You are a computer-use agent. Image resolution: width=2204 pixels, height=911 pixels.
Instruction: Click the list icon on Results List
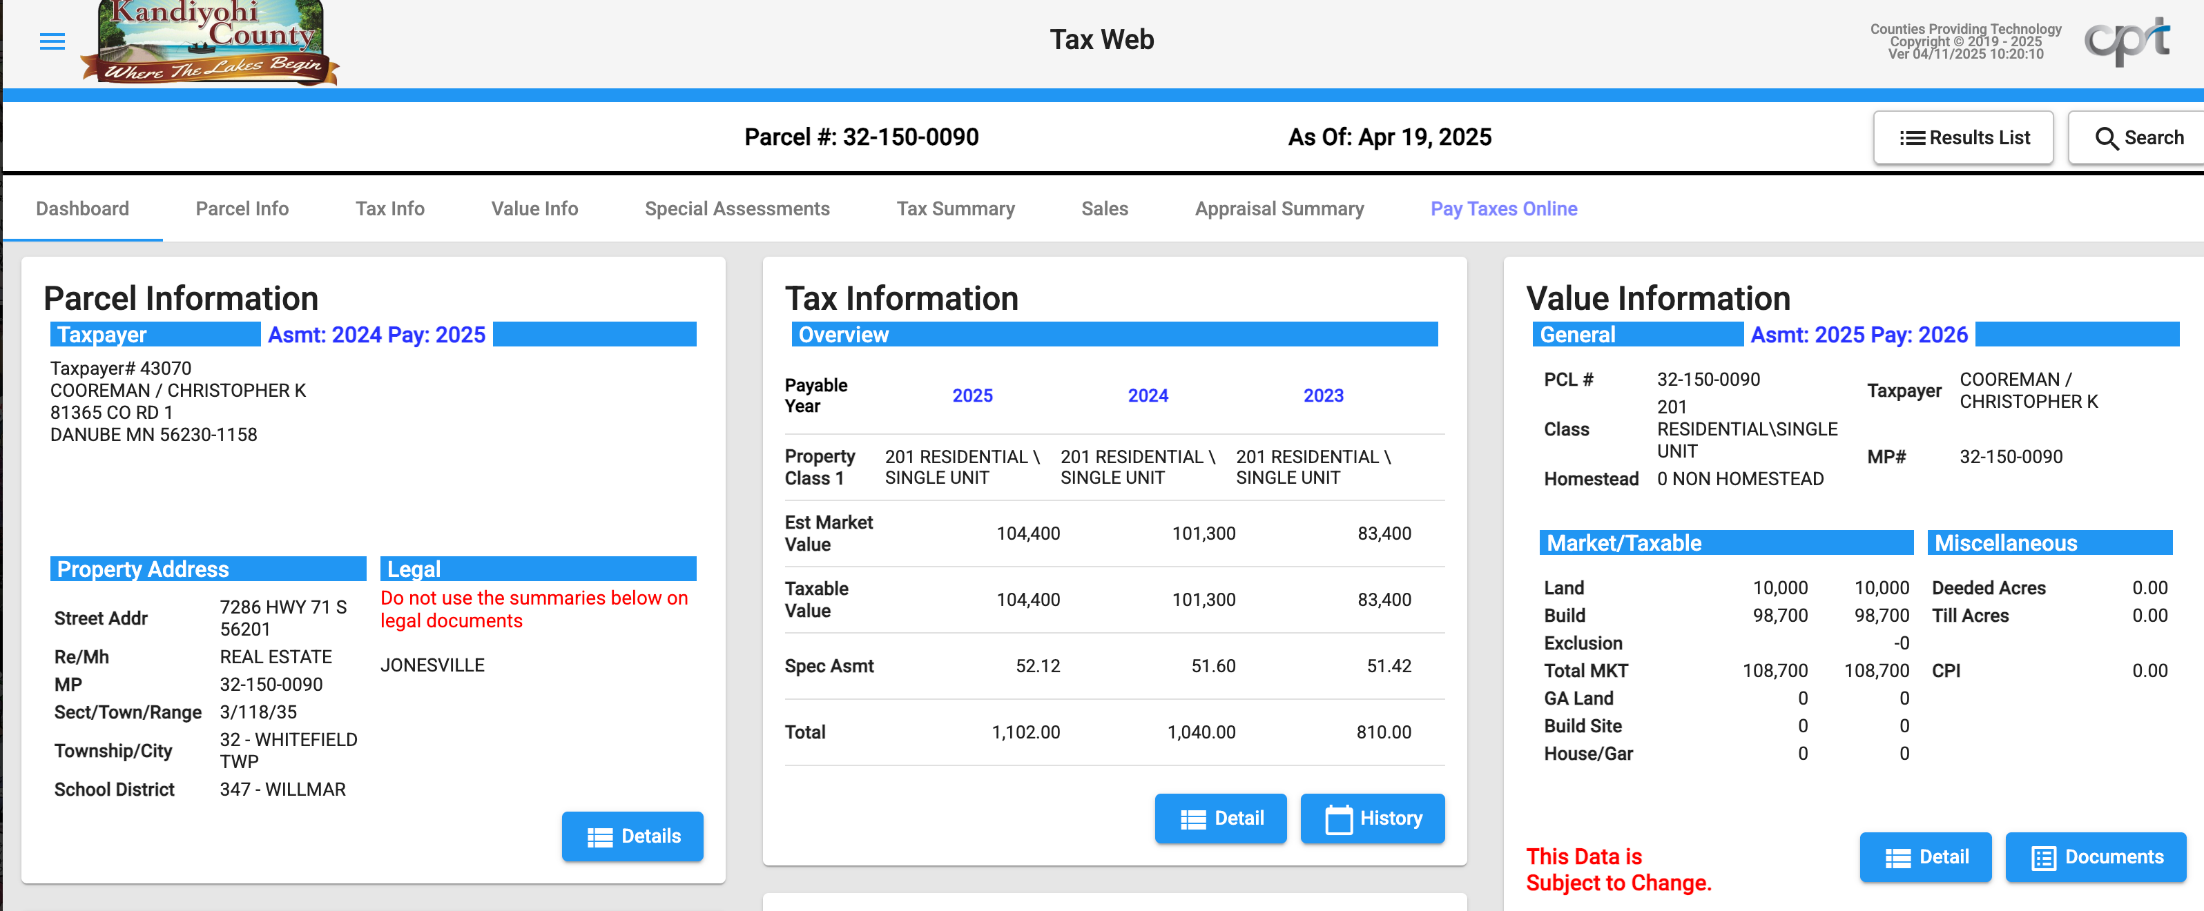(x=1911, y=139)
